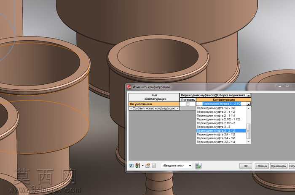The image size is (295, 195).
Task: Select Переходник-муфта 3 - 2 option
Action: click(x=221, y=127)
